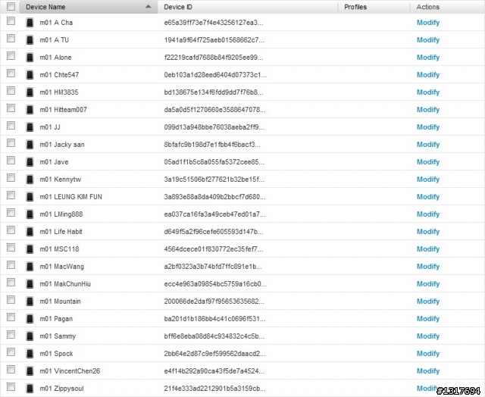
Task: Click the device icon for m01 Kennytw
Action: point(30,180)
